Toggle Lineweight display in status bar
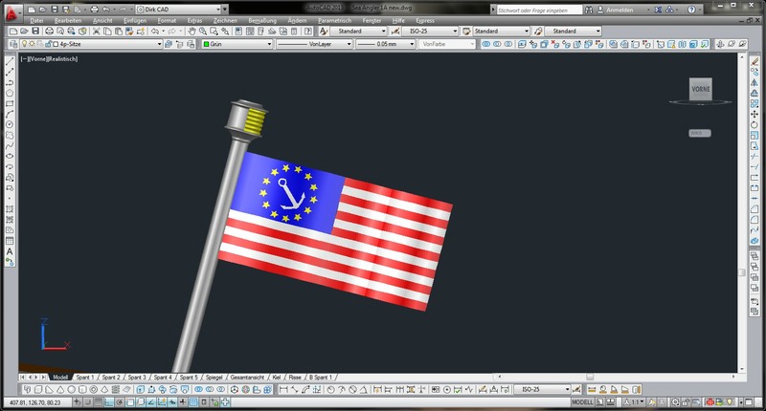The height and width of the screenshot is (411, 766). (x=183, y=402)
